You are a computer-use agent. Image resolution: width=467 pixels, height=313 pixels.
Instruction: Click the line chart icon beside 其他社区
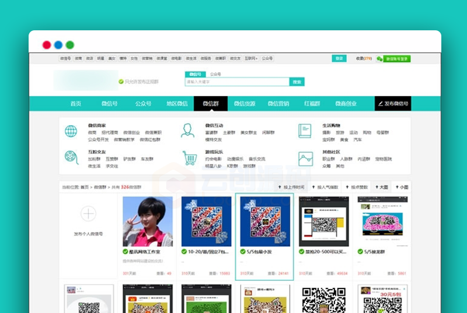point(305,159)
